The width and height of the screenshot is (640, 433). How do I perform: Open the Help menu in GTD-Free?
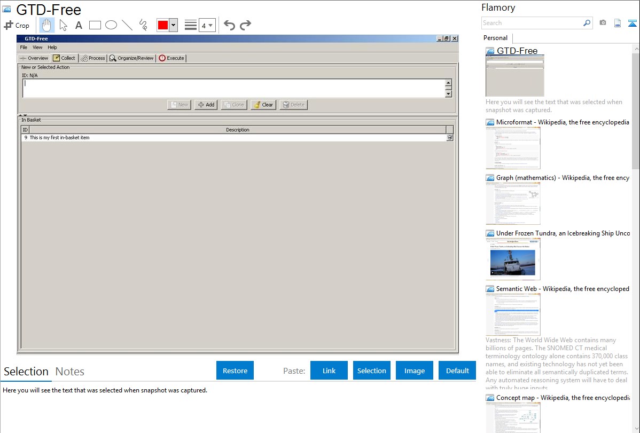[52, 48]
